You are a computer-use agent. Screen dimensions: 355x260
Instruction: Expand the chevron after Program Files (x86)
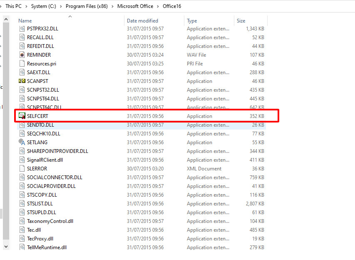point(112,6)
